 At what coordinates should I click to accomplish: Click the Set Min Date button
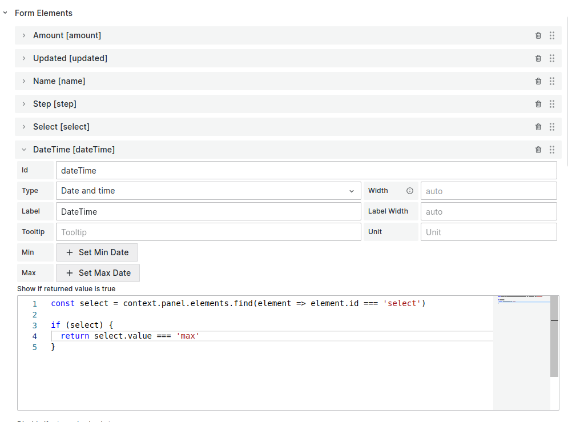(x=96, y=252)
